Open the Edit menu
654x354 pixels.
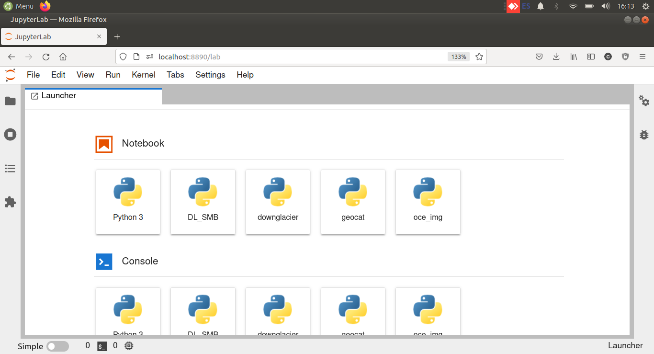58,75
